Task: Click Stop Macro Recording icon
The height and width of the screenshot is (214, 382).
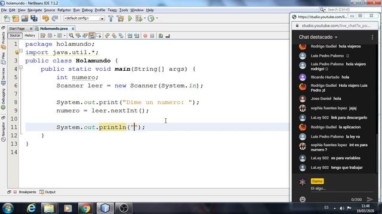Action: coord(152,36)
